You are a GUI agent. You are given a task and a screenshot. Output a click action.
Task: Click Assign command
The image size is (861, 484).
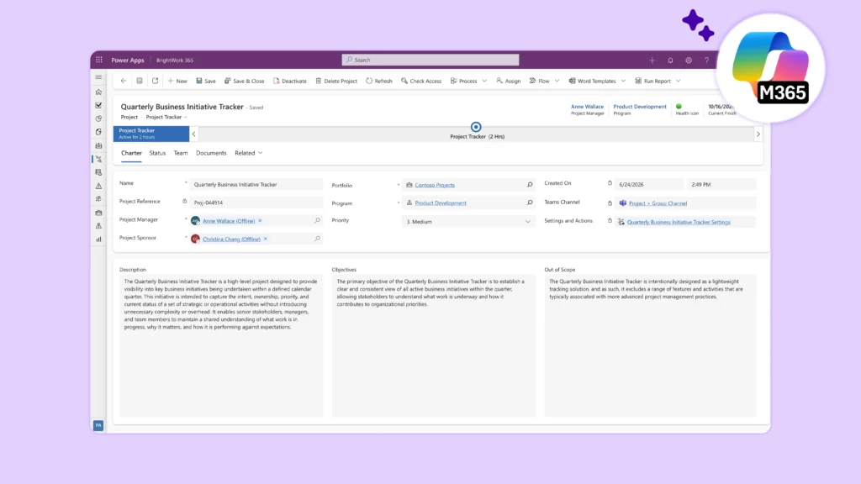coord(509,82)
